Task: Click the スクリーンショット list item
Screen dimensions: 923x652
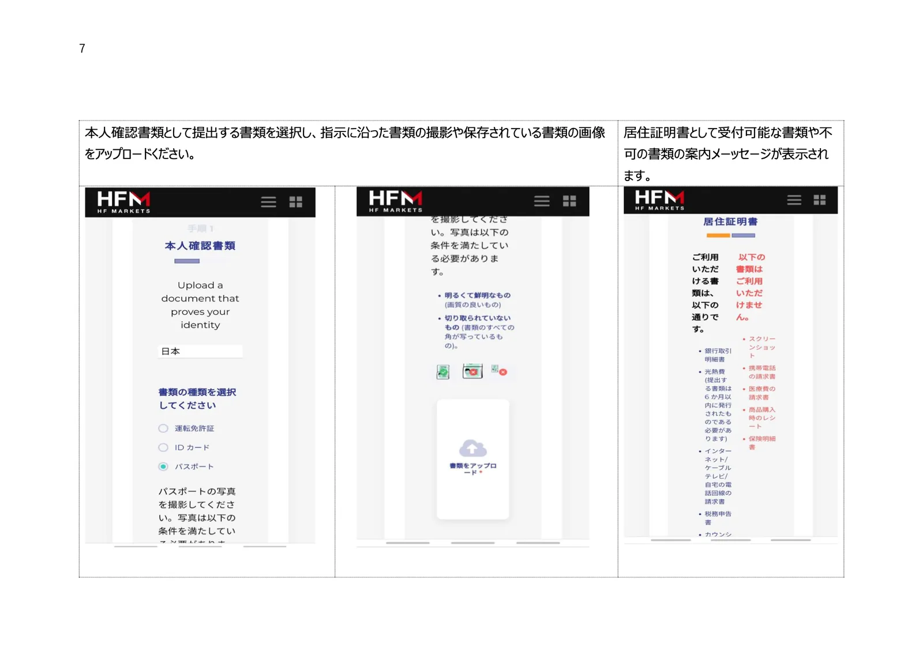Action: click(762, 347)
